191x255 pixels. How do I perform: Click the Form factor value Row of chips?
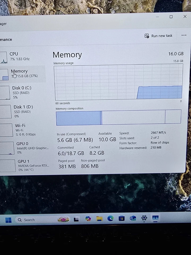tap(160, 142)
